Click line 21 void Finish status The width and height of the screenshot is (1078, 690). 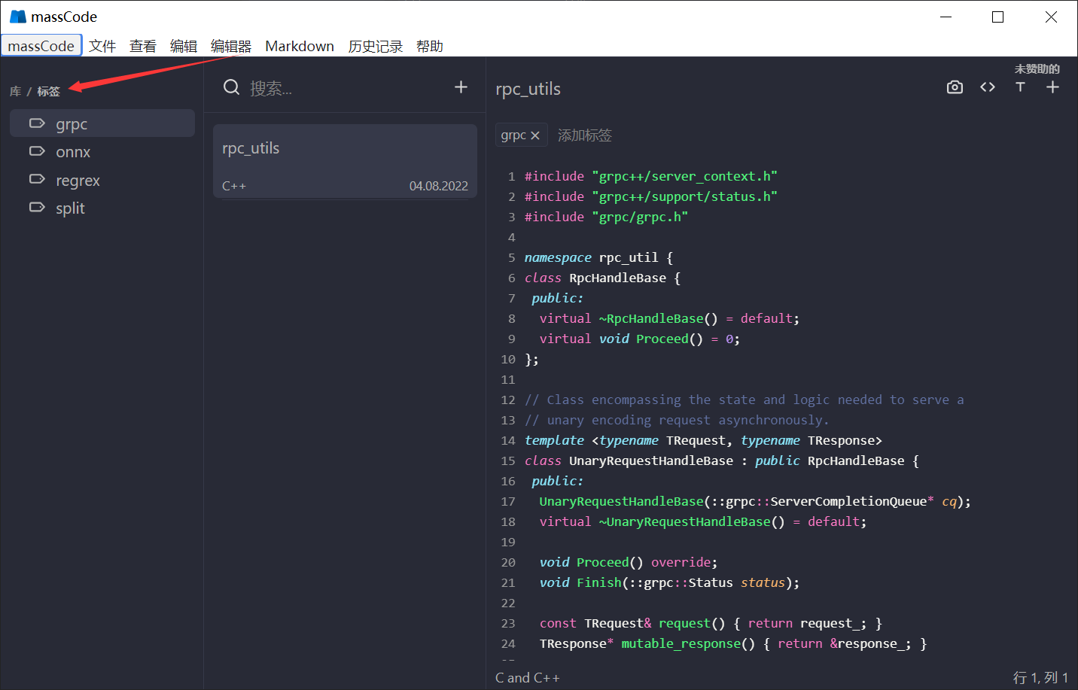pos(669,582)
